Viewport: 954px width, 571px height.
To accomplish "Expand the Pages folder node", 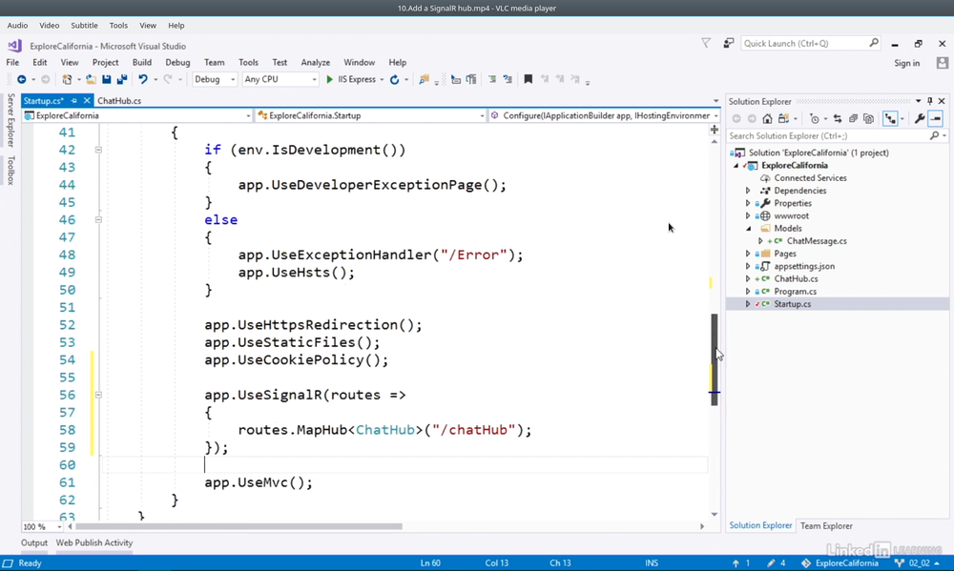I will click(748, 254).
